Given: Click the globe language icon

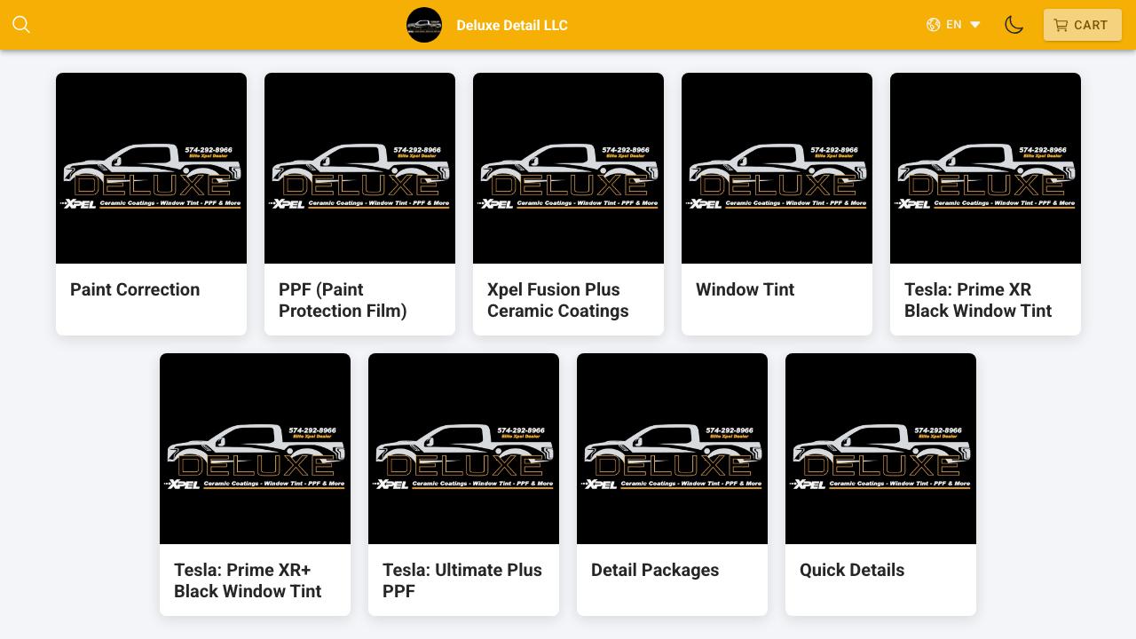Looking at the screenshot, I should tap(934, 25).
